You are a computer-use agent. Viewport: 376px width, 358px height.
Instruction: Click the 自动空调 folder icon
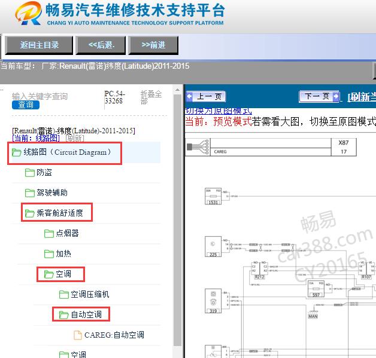64,315
